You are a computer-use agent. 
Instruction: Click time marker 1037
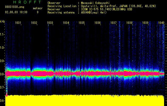tap(113, 23)
